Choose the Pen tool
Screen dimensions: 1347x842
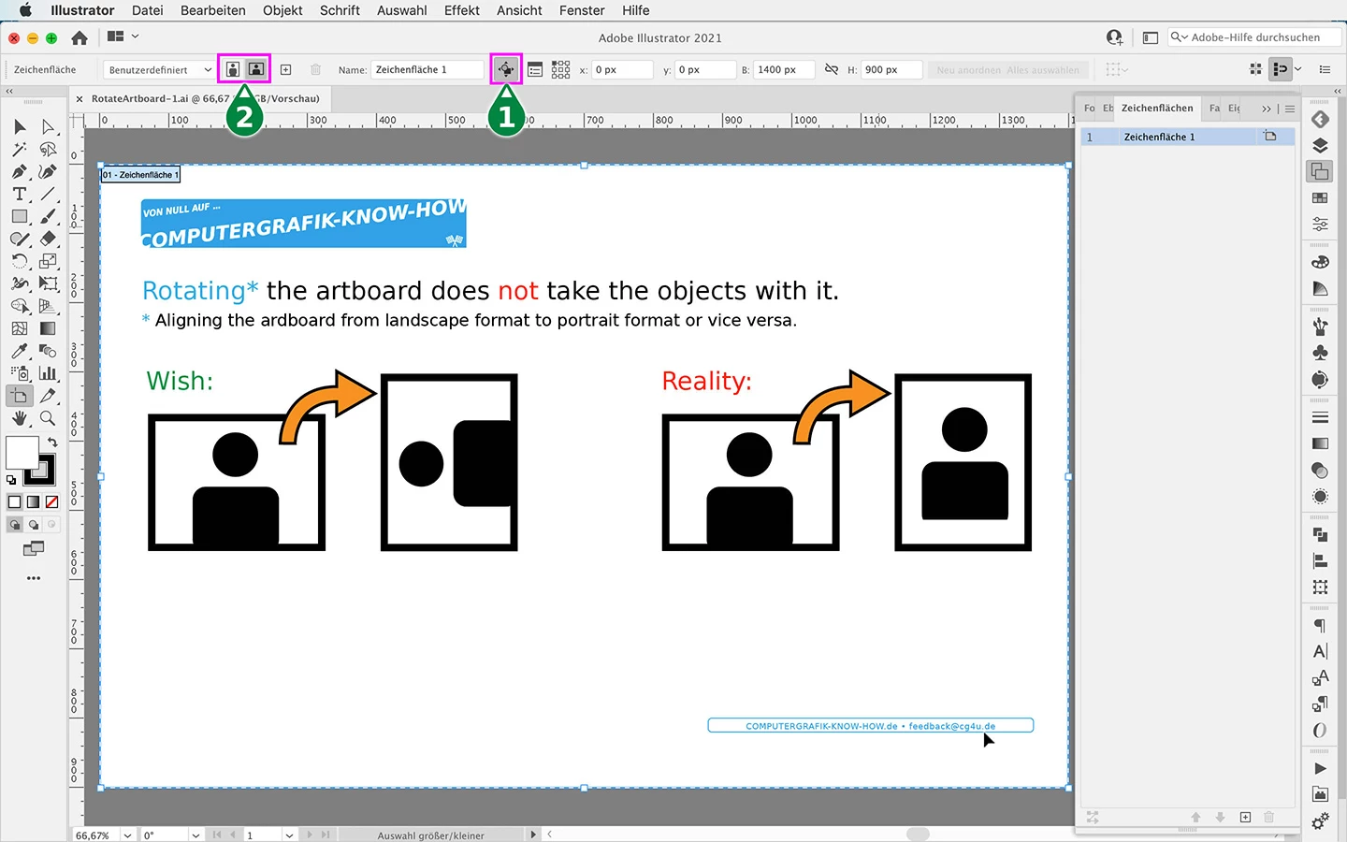pyautogui.click(x=20, y=172)
